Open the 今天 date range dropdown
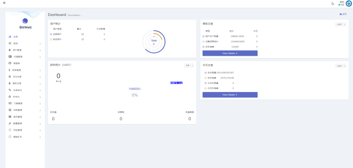This screenshot has width=353, height=168. coord(189,65)
